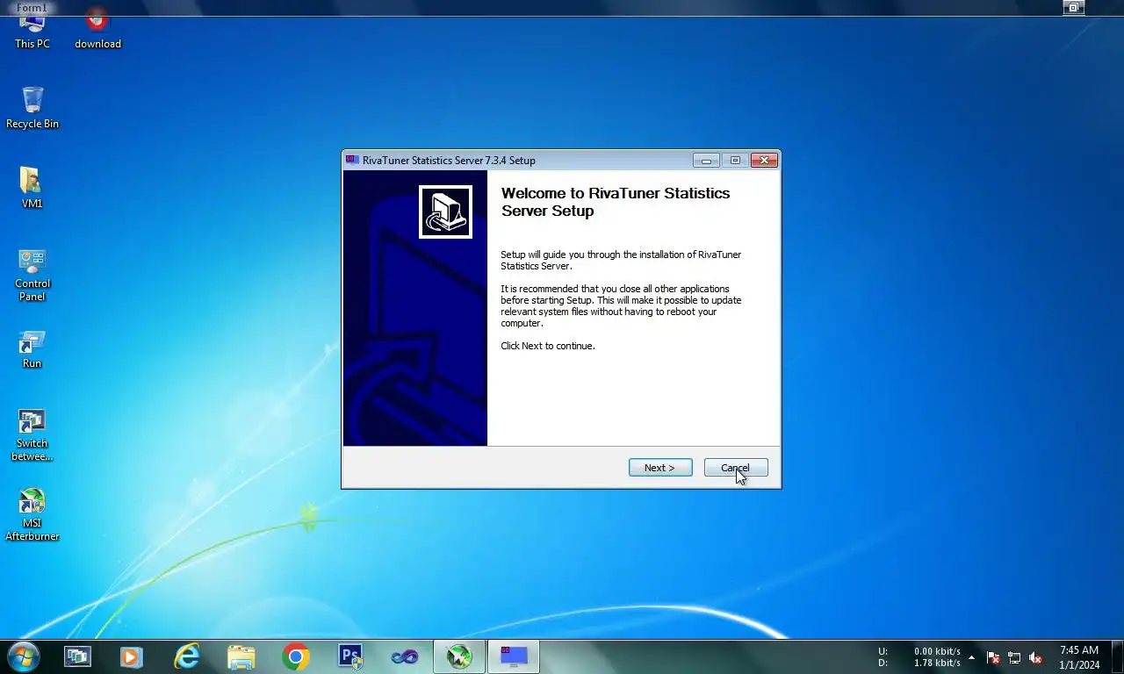Image resolution: width=1124 pixels, height=674 pixels.
Task: Cancel the RivaTuner setup
Action: coord(736,468)
